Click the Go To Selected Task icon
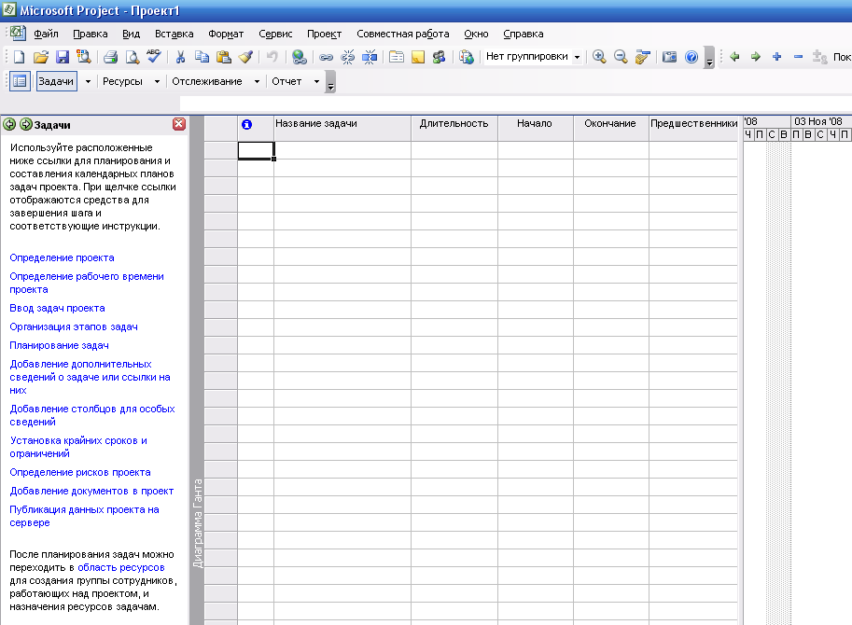The height and width of the screenshot is (625, 852). coord(642,57)
